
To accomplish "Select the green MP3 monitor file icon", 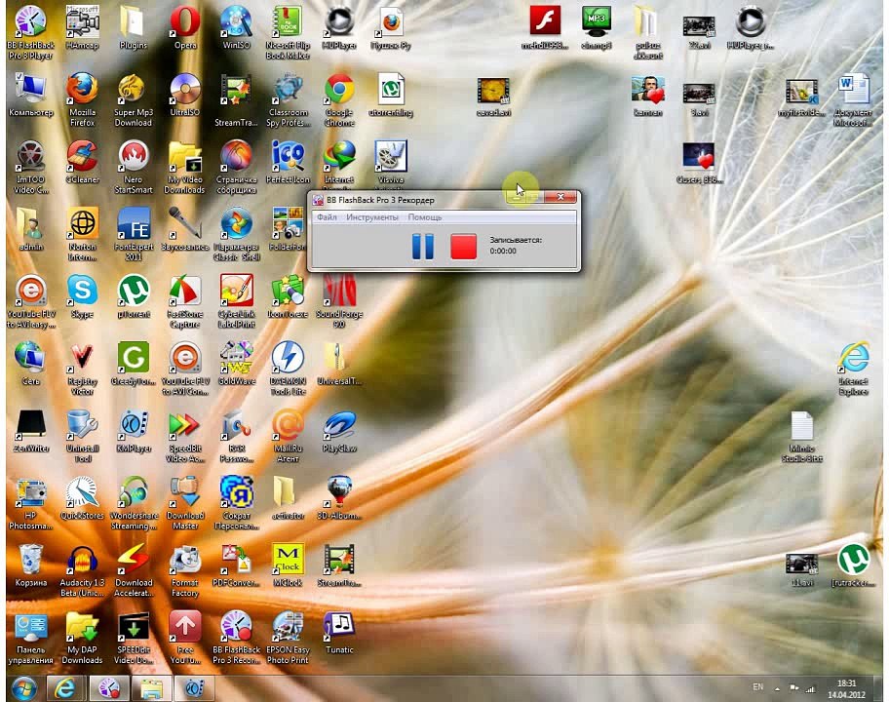I will click(x=597, y=27).
